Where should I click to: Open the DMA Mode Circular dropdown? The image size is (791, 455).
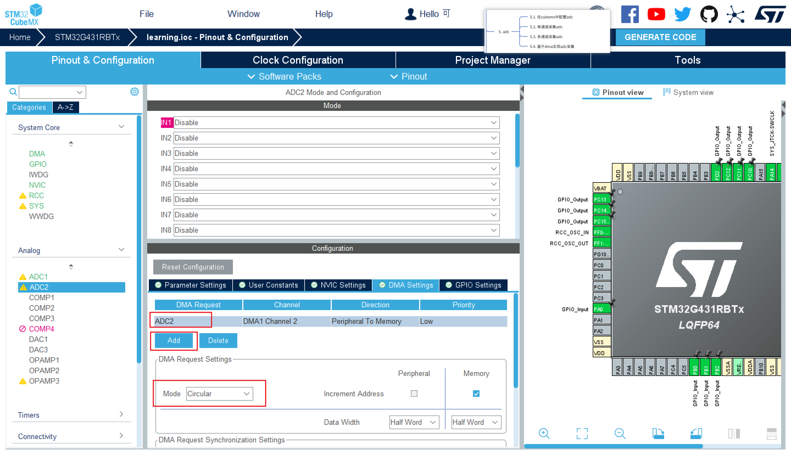tap(219, 394)
